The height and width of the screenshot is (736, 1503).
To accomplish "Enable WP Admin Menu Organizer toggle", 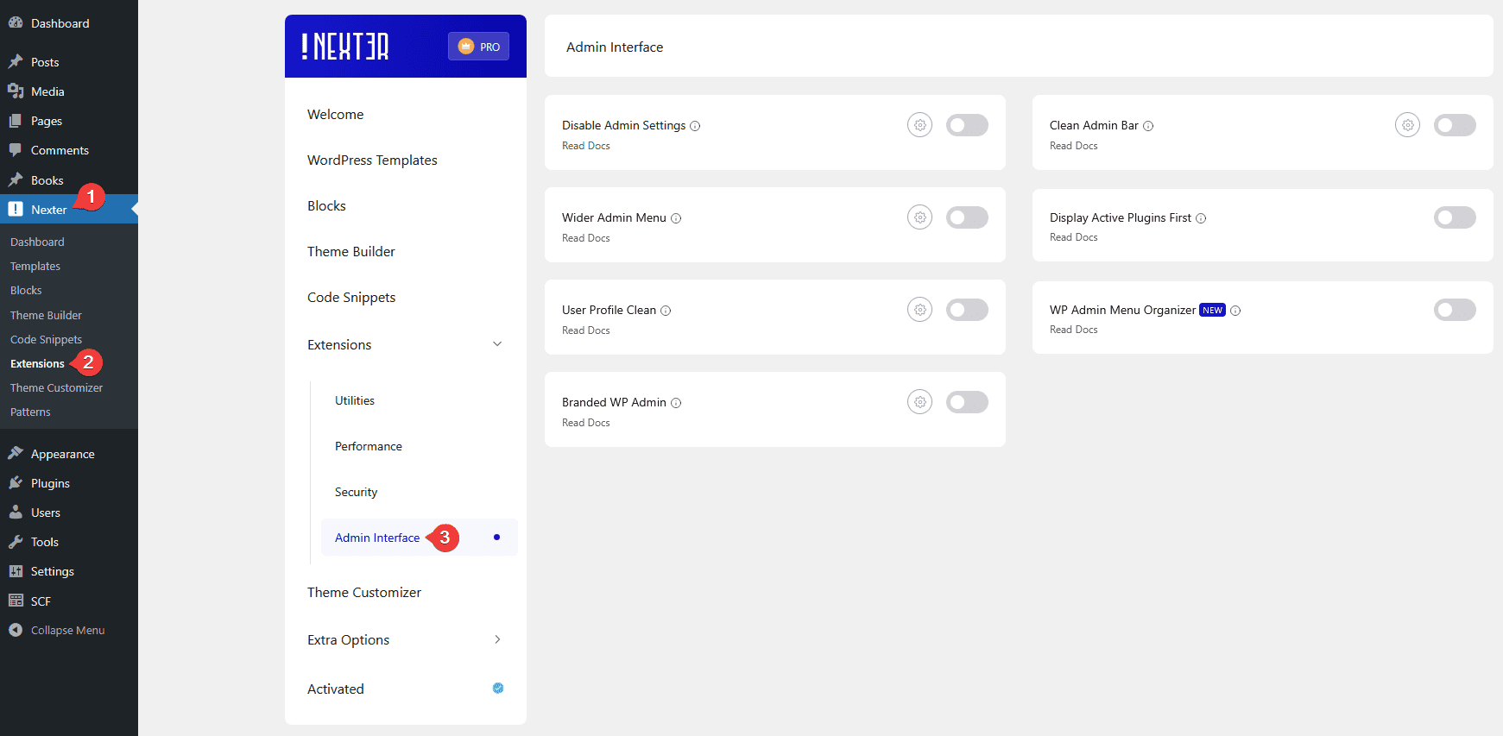I will pos(1455,310).
